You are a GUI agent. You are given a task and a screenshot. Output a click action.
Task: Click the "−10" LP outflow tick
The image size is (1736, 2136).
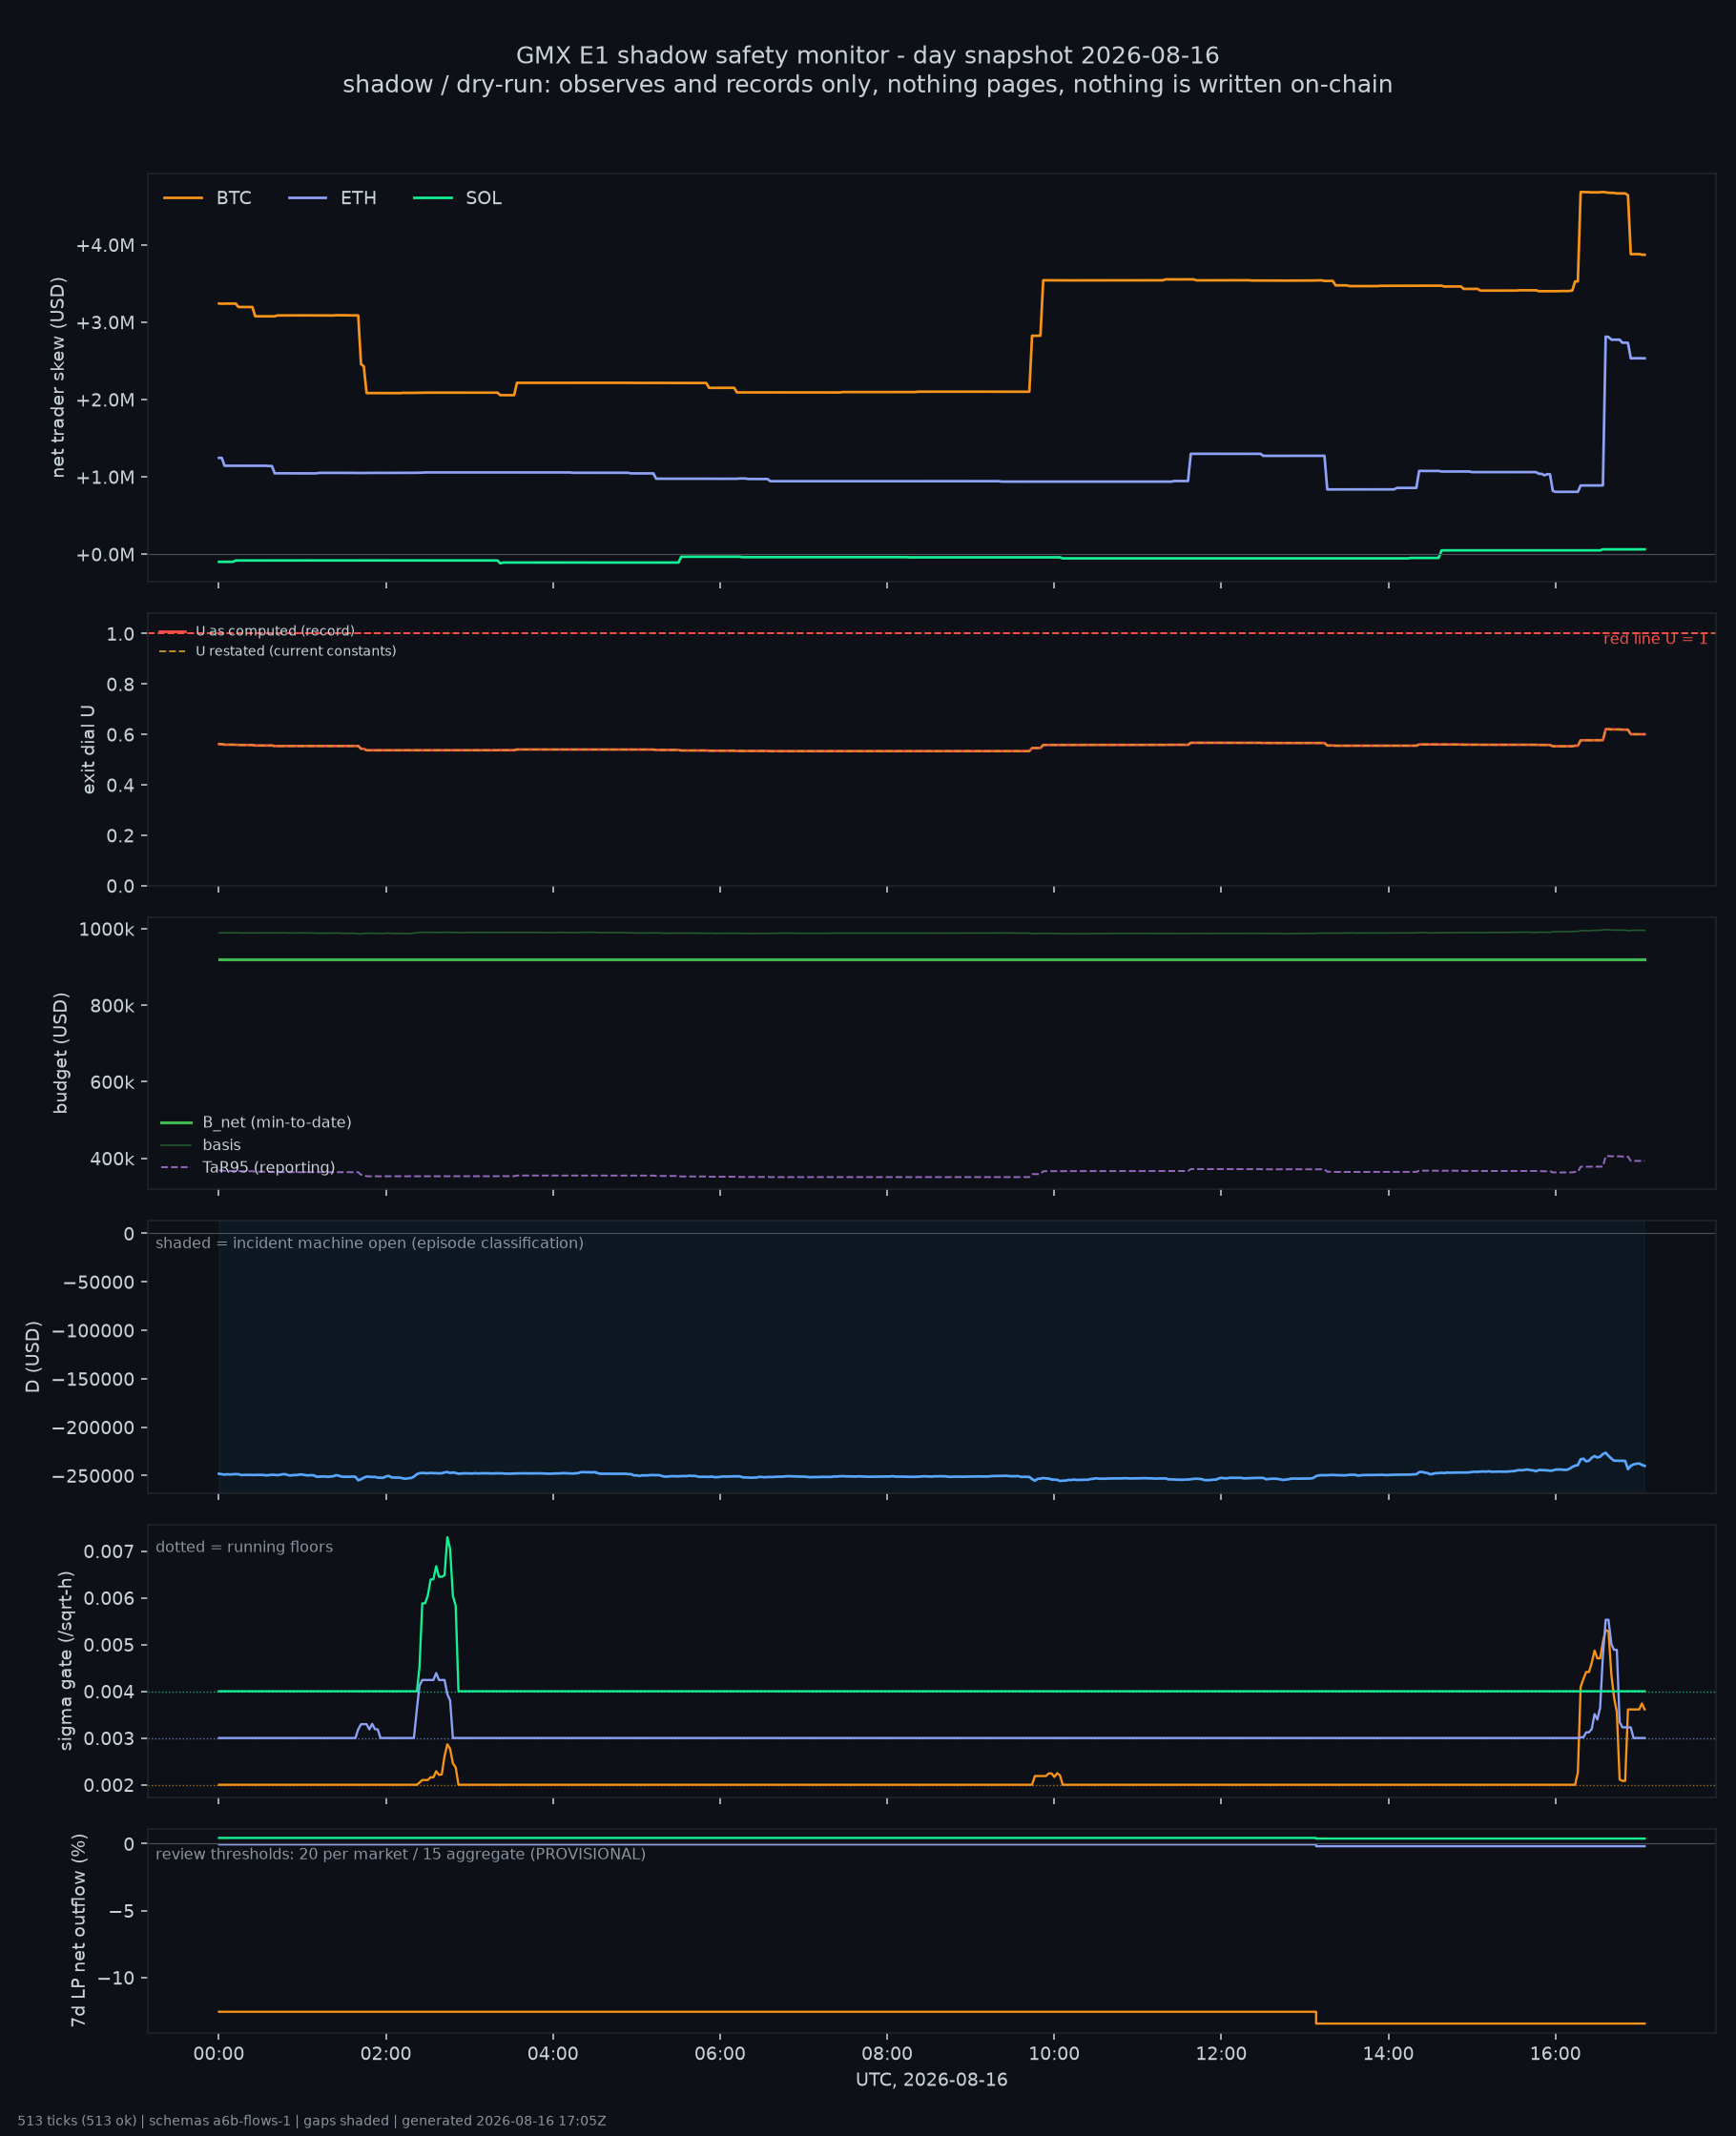point(116,1979)
